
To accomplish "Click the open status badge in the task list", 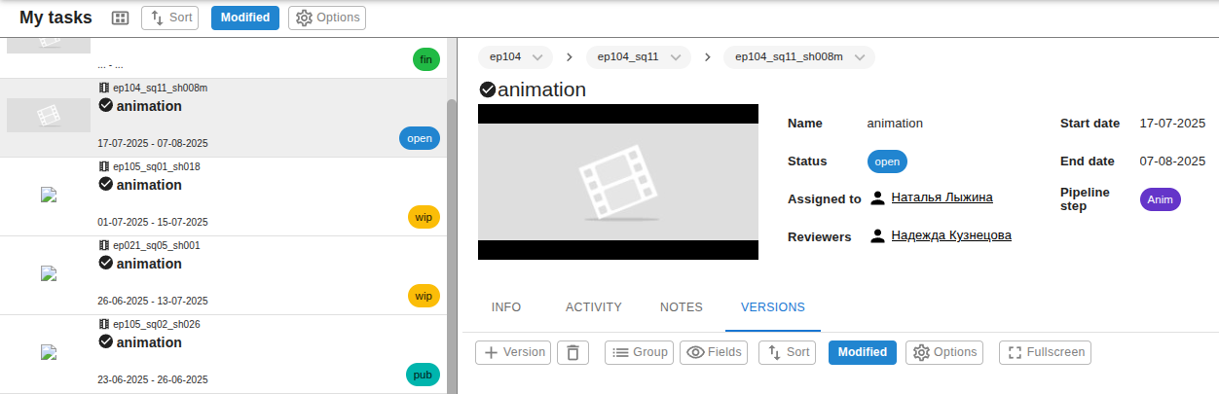I will (420, 138).
